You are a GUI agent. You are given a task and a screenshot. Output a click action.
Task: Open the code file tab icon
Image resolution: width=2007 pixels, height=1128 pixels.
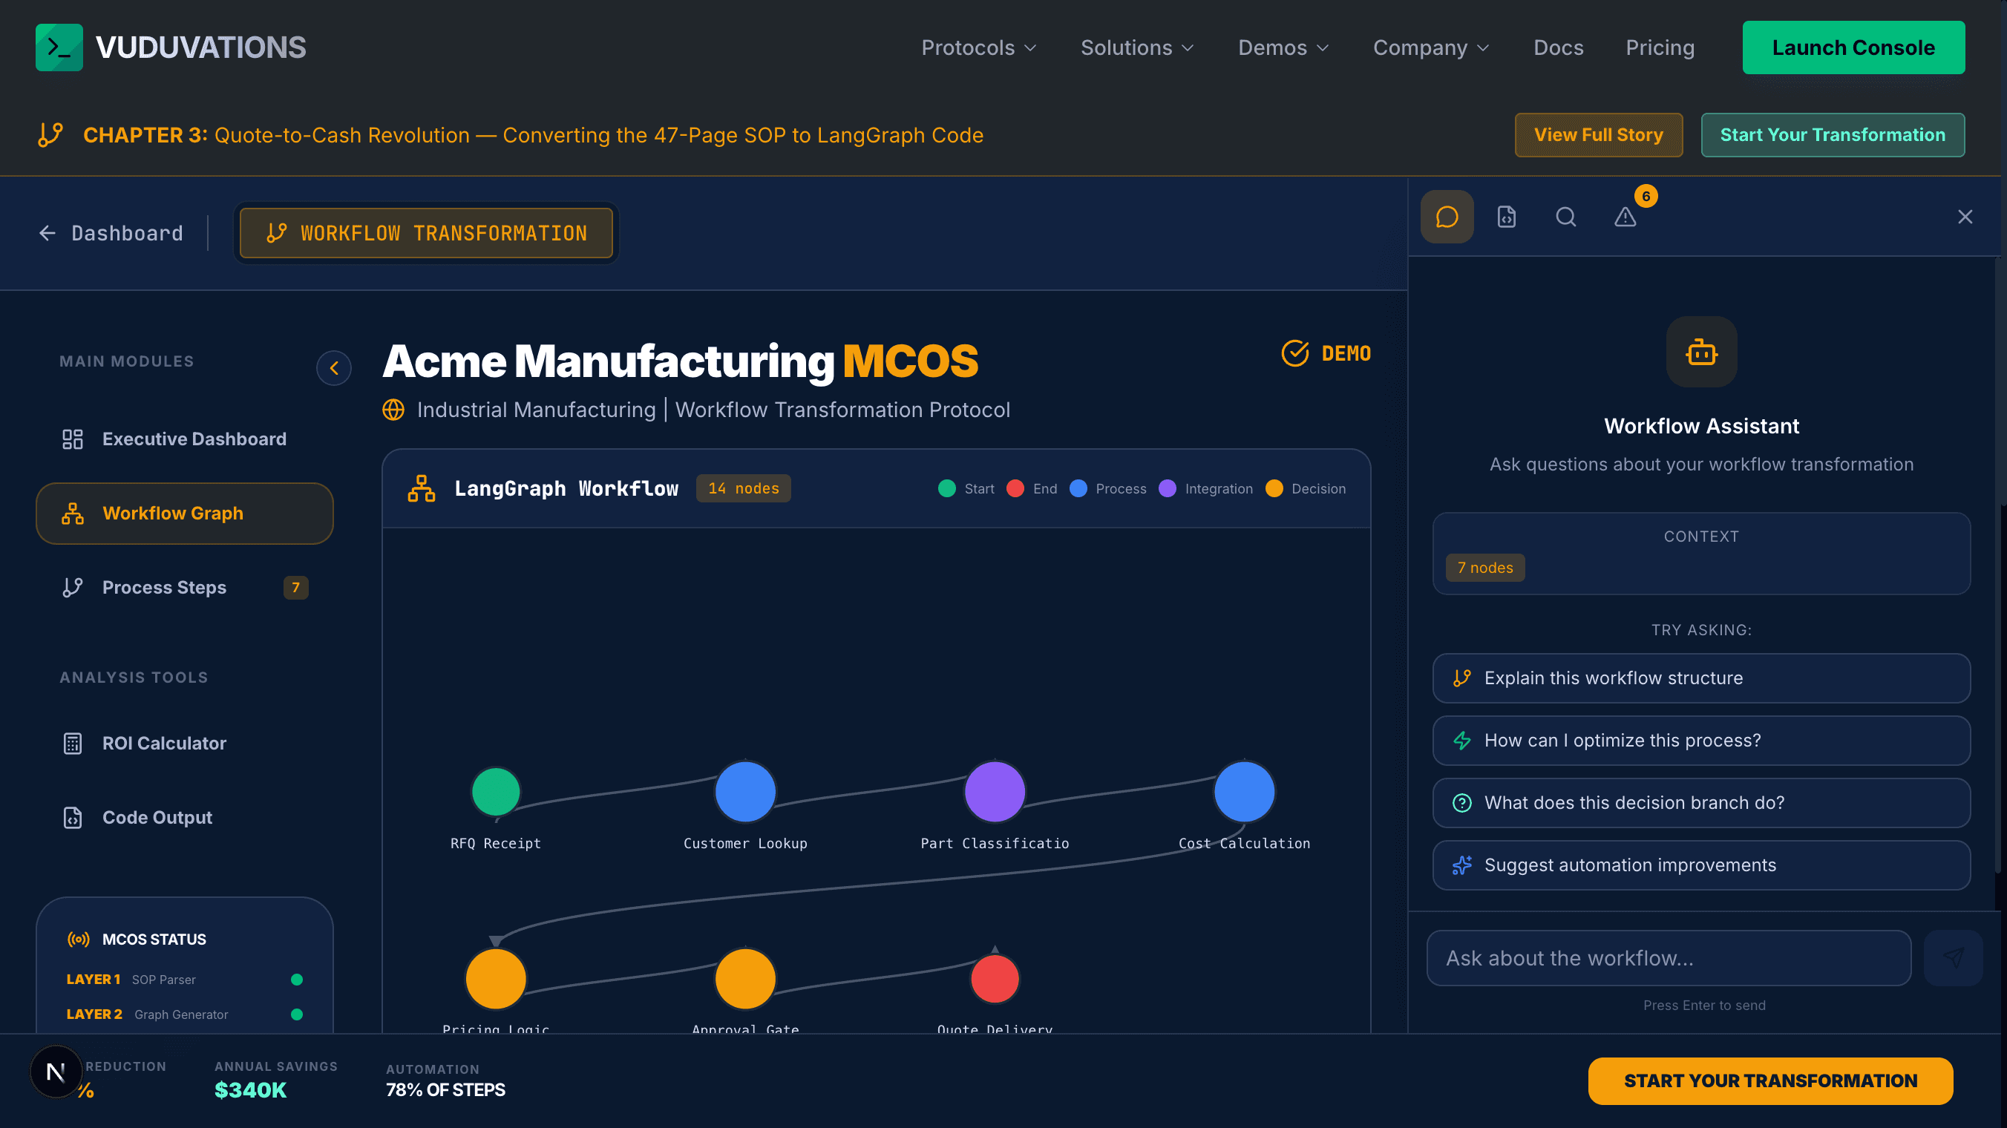[1506, 217]
